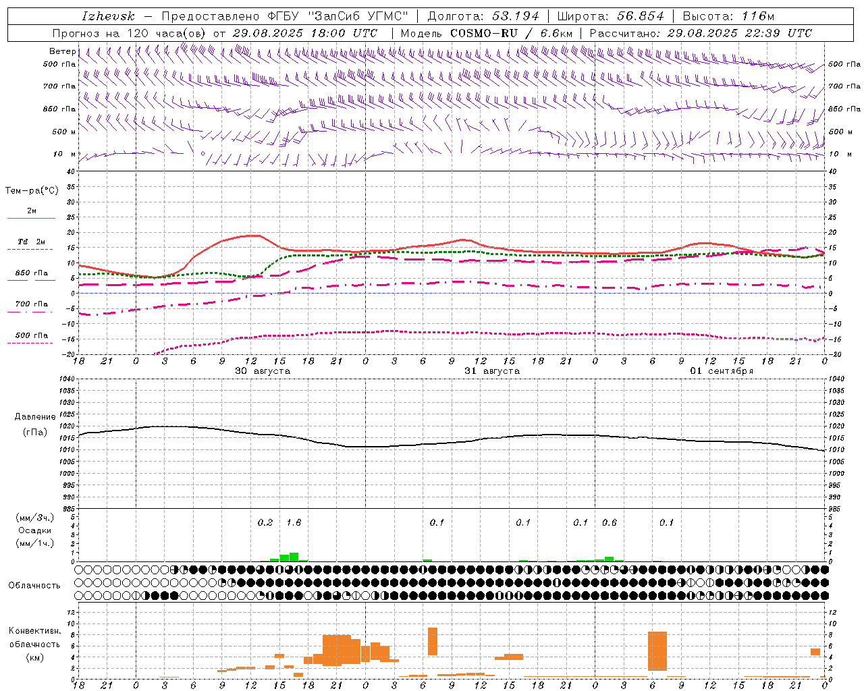Viewport: 864px width, 691px height.
Task: Click the tall orange convective bar on 01 сентября
Action: (657, 651)
